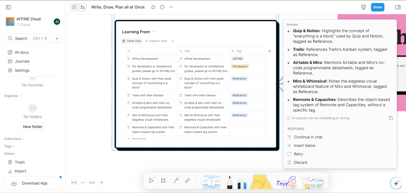
Task: Open the Search field
Action: [27, 39]
